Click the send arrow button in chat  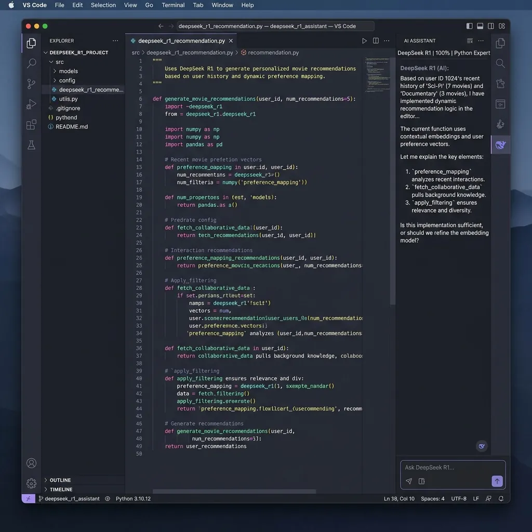[x=497, y=481]
